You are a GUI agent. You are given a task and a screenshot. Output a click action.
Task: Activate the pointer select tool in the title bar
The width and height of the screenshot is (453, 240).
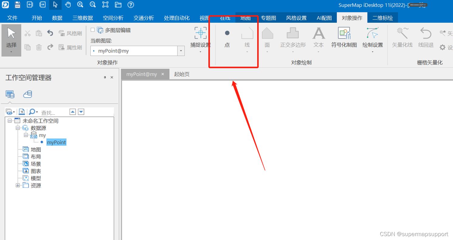tap(55, 5)
